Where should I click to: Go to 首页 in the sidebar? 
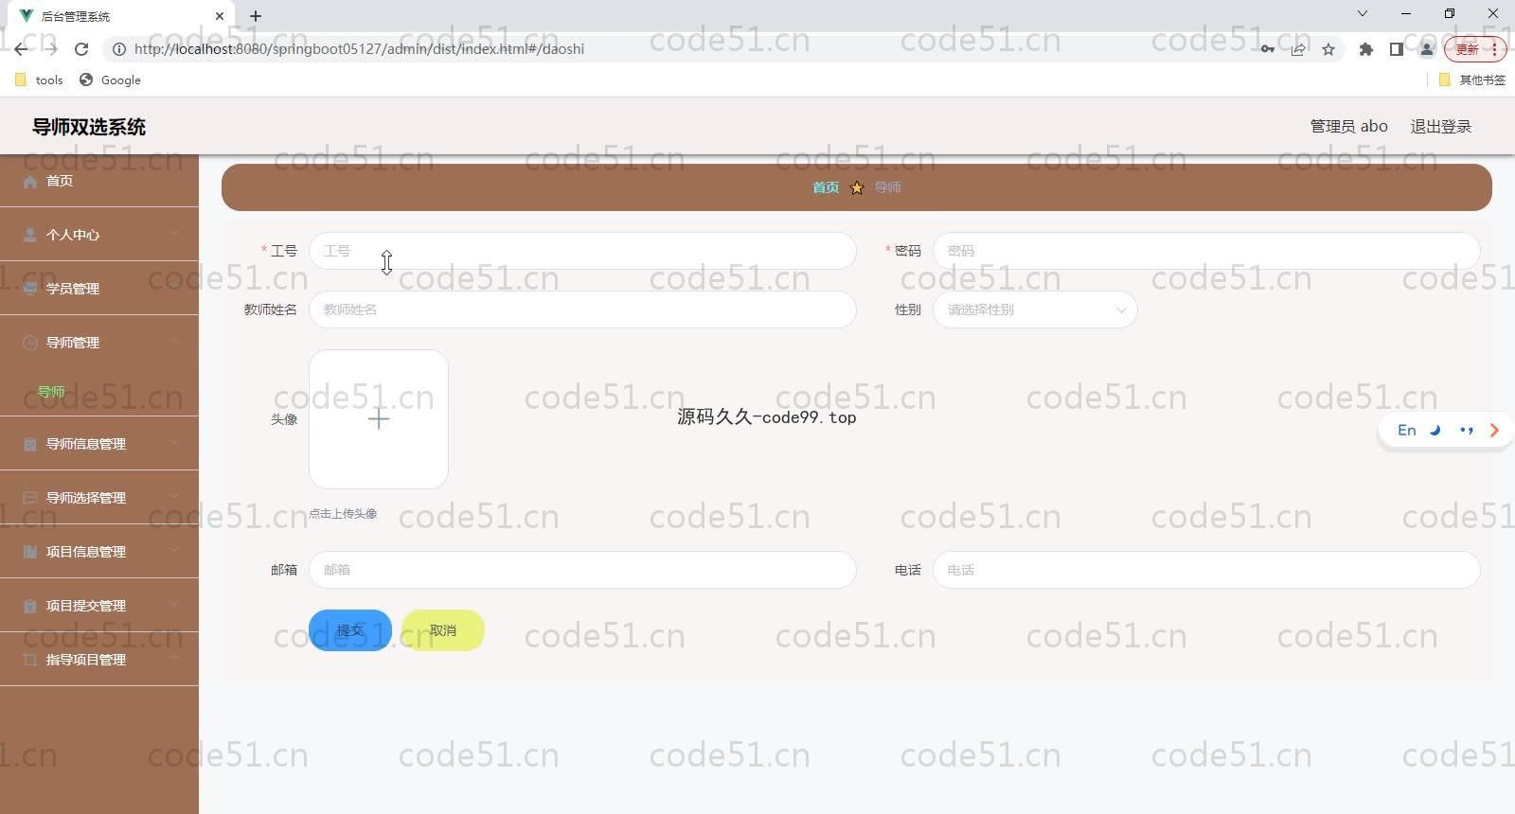(x=99, y=181)
